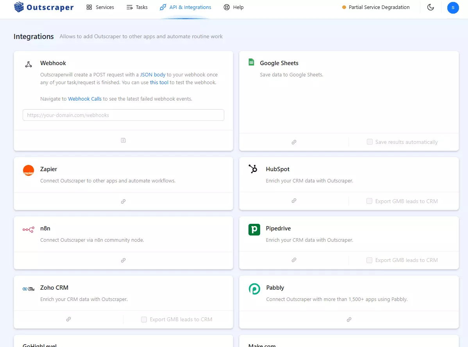Image resolution: width=468 pixels, height=347 pixels.
Task: Select the API & Integrations tab
Action: tap(185, 7)
